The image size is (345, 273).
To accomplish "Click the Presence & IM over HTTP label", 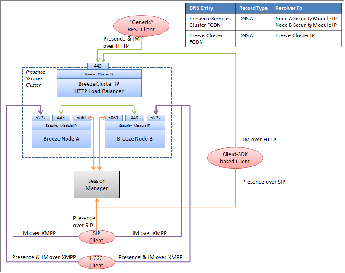I will tap(121, 42).
